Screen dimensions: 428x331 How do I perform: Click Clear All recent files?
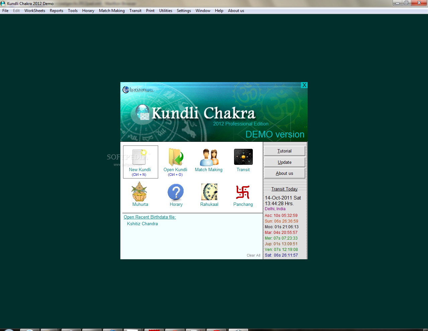(x=253, y=255)
